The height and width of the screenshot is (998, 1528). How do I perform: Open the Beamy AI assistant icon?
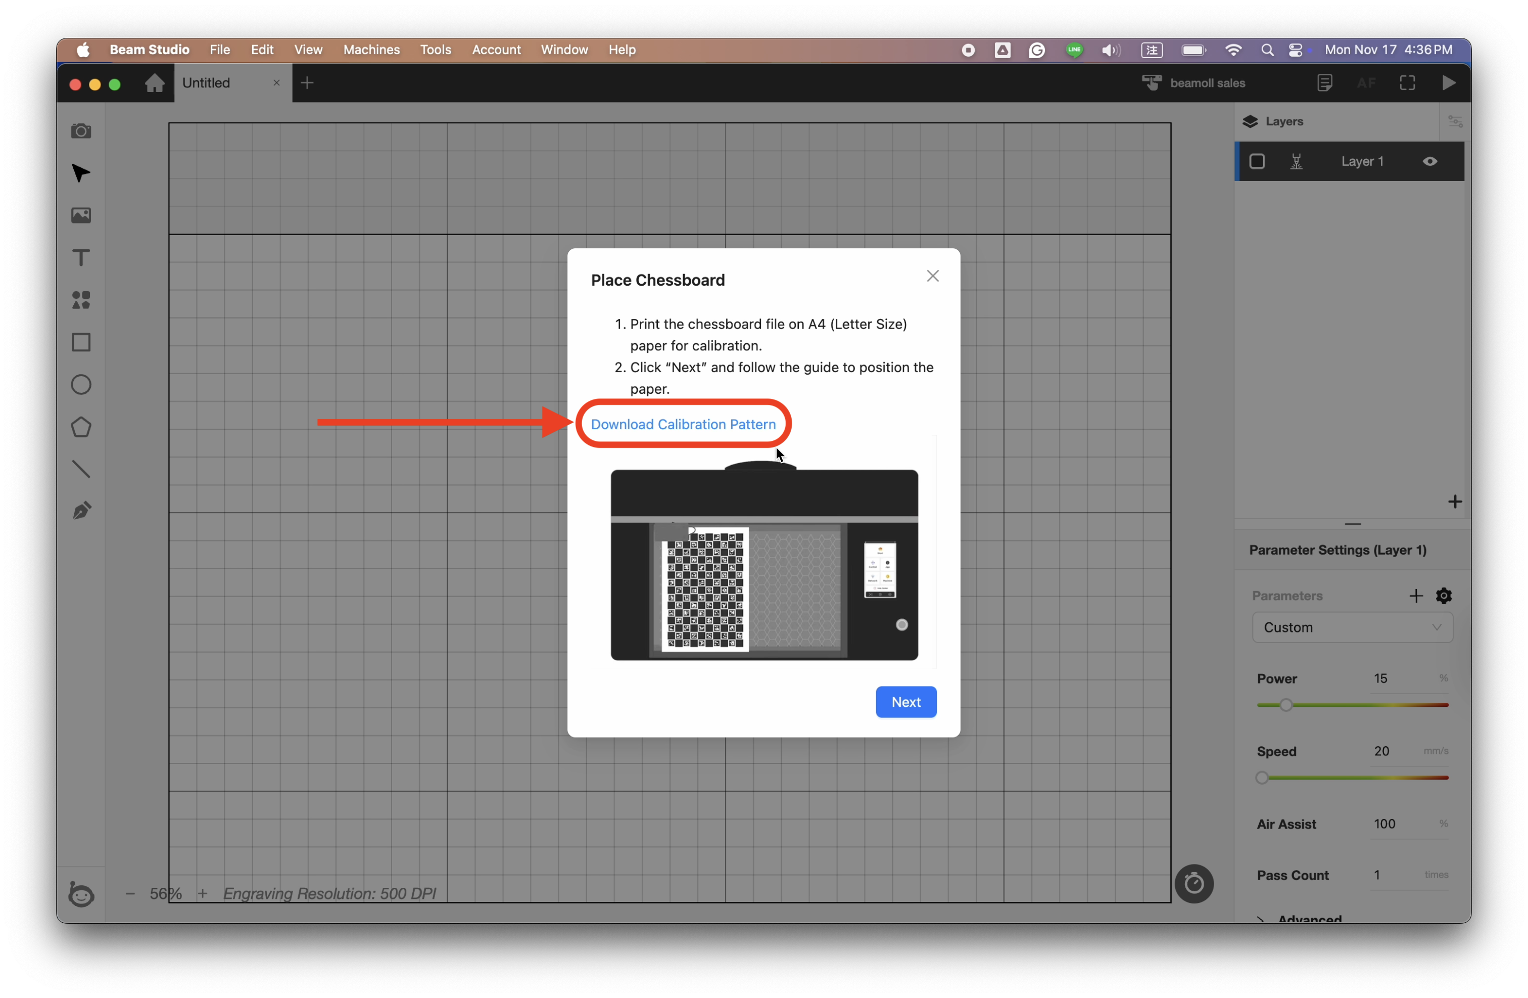click(81, 893)
